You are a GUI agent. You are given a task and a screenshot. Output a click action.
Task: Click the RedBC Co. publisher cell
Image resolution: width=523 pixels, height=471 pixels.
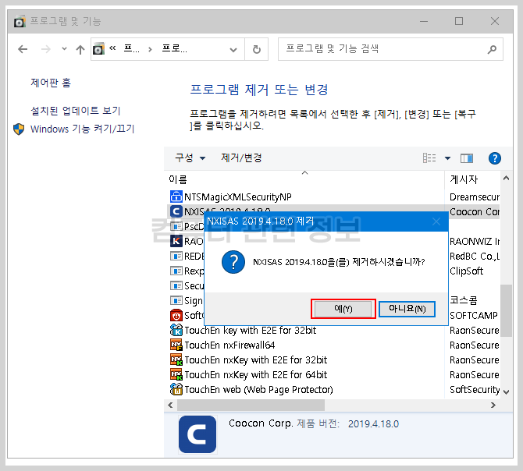[x=475, y=256]
